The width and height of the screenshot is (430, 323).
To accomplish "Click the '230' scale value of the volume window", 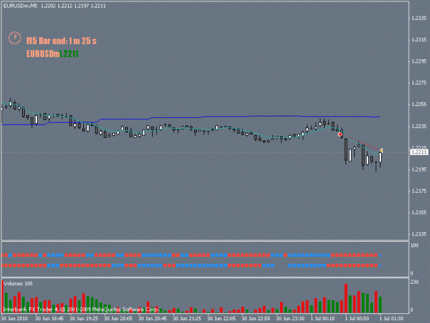I will pyautogui.click(x=414, y=282).
